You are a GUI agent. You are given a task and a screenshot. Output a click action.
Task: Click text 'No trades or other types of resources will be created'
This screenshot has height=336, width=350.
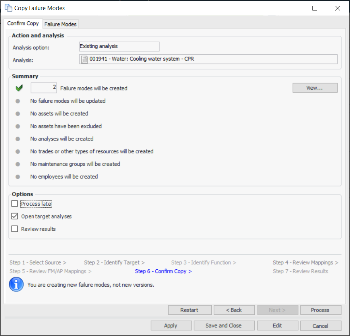click(x=92, y=152)
